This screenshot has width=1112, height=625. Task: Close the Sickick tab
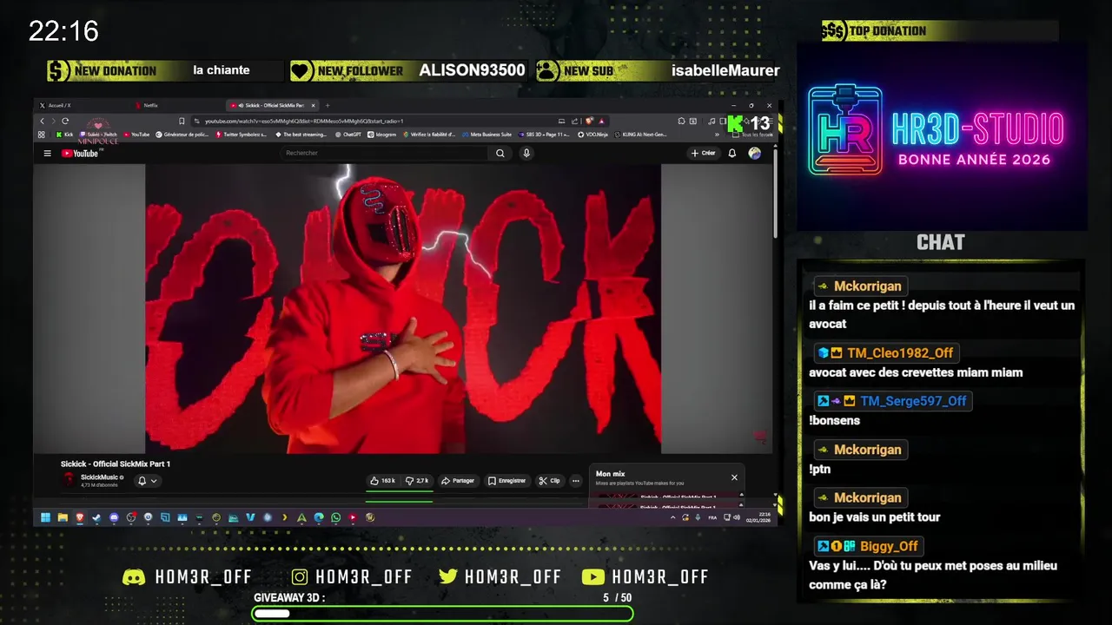pyautogui.click(x=314, y=105)
